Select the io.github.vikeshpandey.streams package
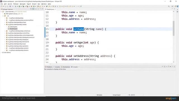The height and width of the screenshot is (101, 179). (x=19, y=50)
